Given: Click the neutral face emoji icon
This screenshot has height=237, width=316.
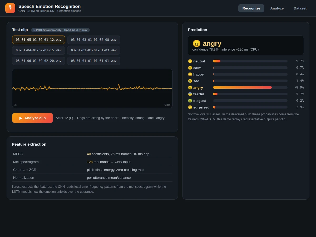Looking at the screenshot, I should 190,61.
